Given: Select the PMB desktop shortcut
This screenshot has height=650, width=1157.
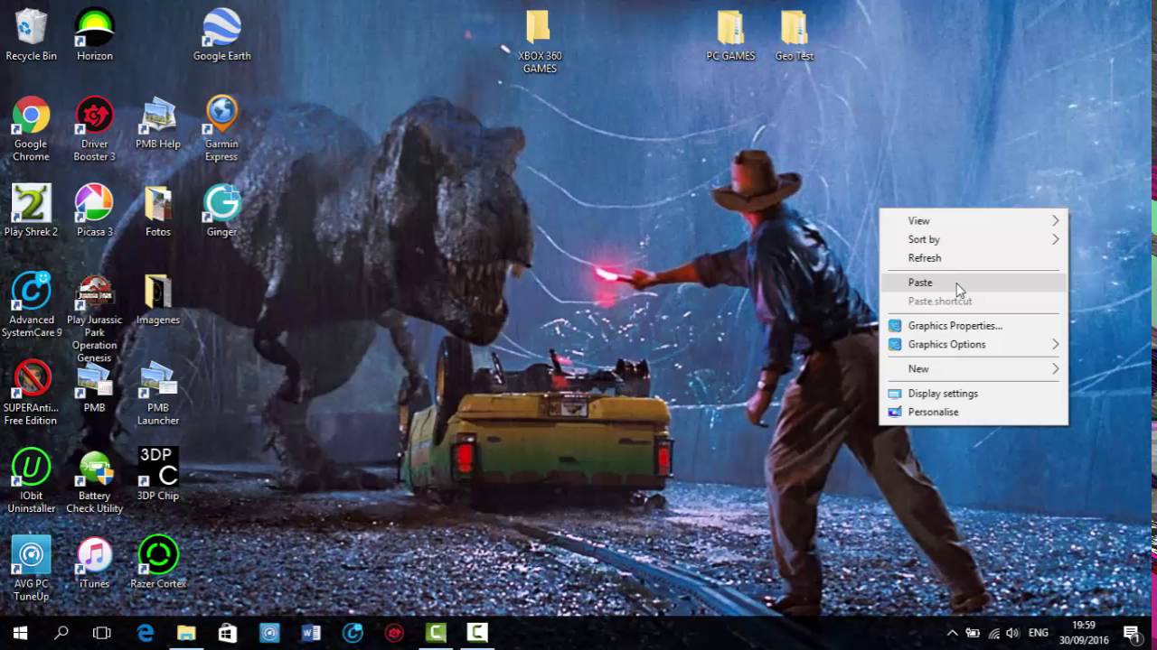Looking at the screenshot, I should 95,386.
